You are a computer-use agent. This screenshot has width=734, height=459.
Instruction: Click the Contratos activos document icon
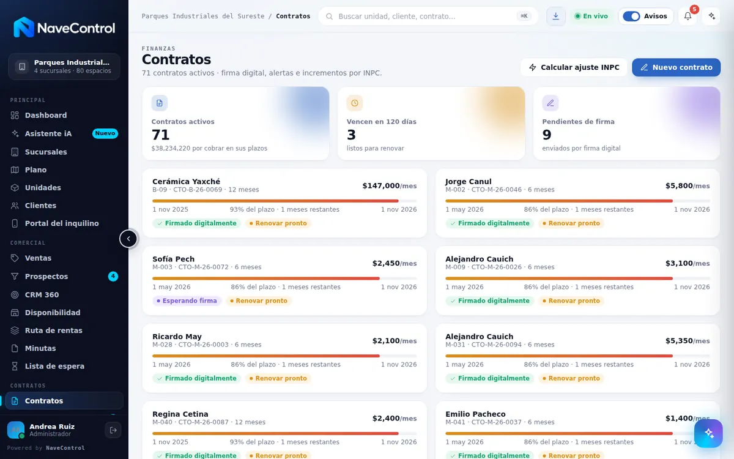(x=160, y=103)
